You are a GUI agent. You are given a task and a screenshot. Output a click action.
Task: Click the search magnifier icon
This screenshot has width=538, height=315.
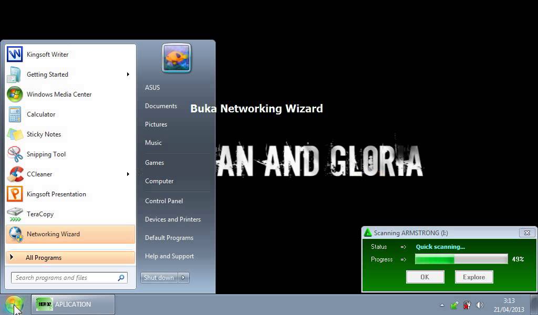121,278
